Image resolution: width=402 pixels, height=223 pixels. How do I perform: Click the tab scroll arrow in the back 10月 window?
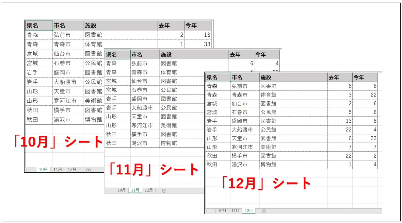point(27,170)
